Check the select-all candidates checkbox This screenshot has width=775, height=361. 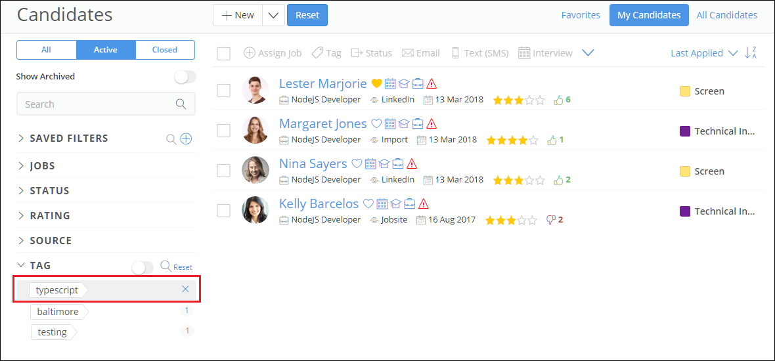224,53
